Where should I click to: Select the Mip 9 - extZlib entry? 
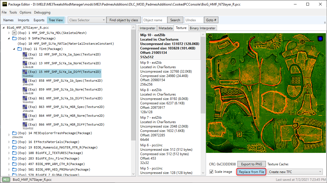170,73
